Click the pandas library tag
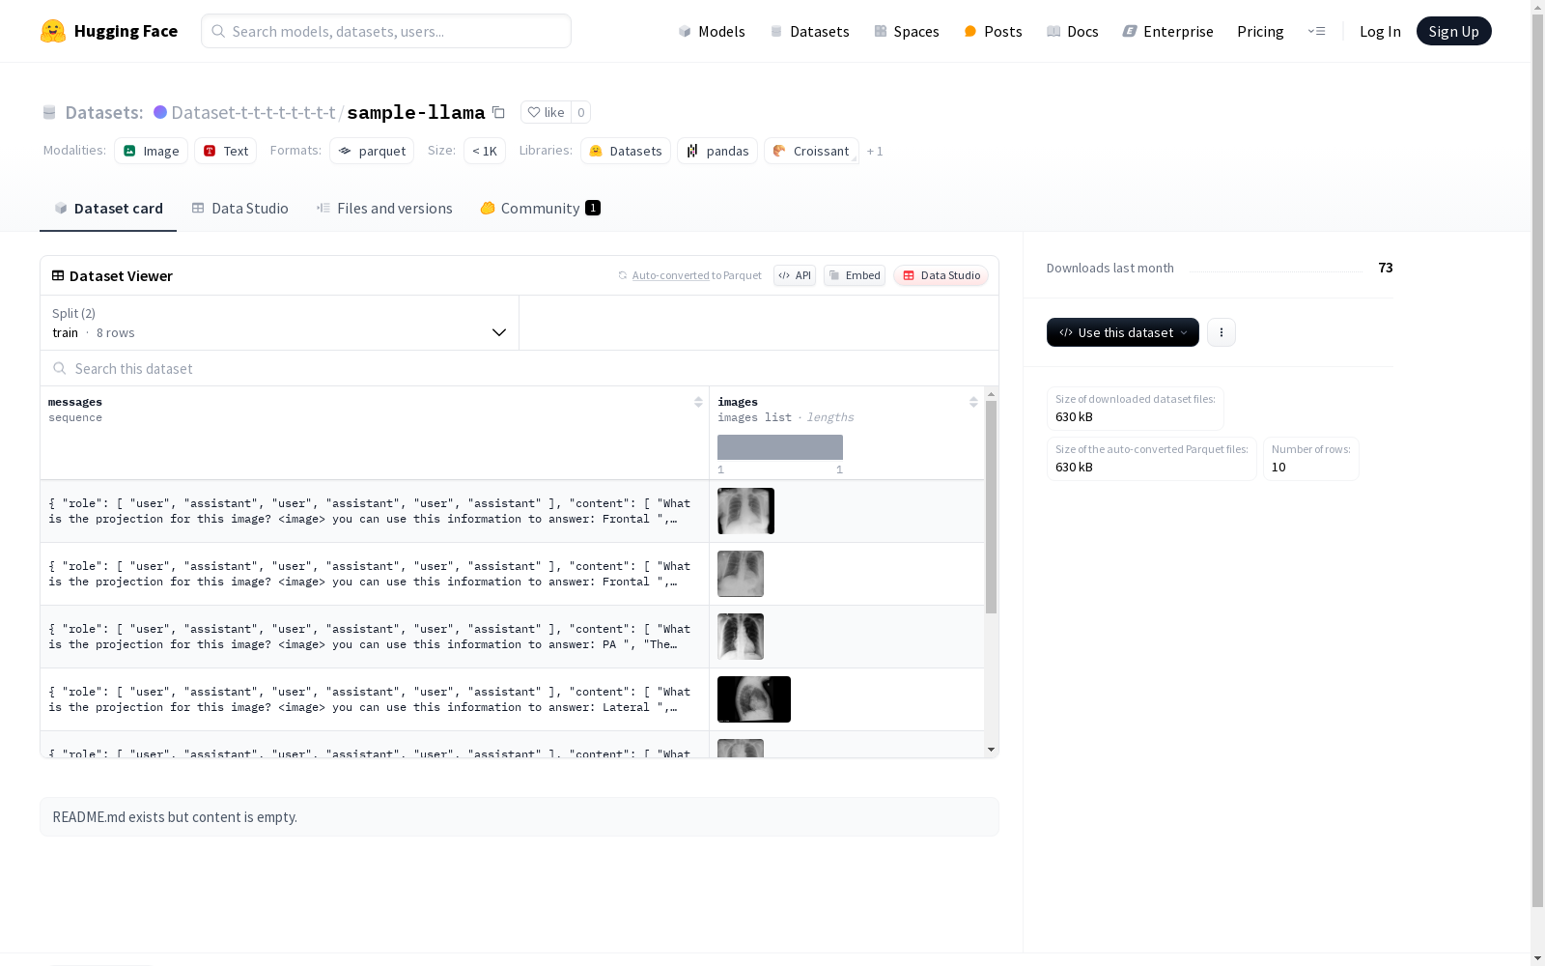Screen dimensions: 1545x966 tap(717, 151)
